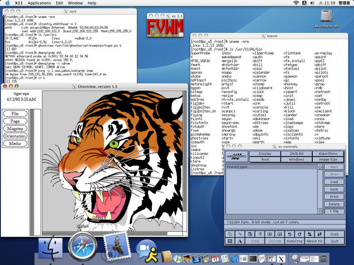
Task: Open Ghostview's Orientation menu button
Action: click(x=15, y=136)
